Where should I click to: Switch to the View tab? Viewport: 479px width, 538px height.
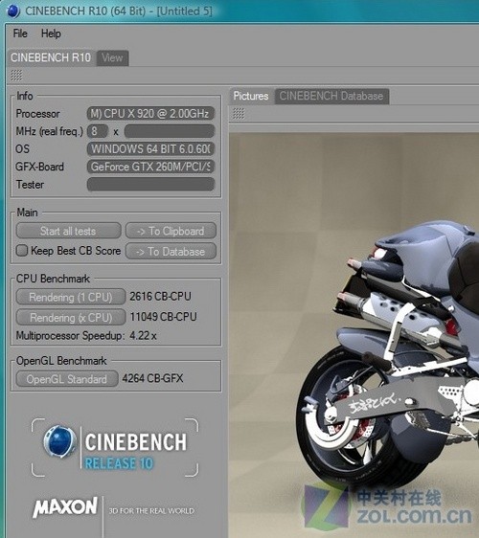point(112,57)
